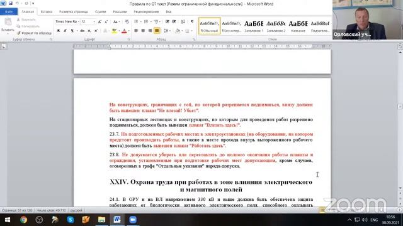The height and width of the screenshot is (226, 403).
Task: Center the paragraph text
Action: click(143, 31)
